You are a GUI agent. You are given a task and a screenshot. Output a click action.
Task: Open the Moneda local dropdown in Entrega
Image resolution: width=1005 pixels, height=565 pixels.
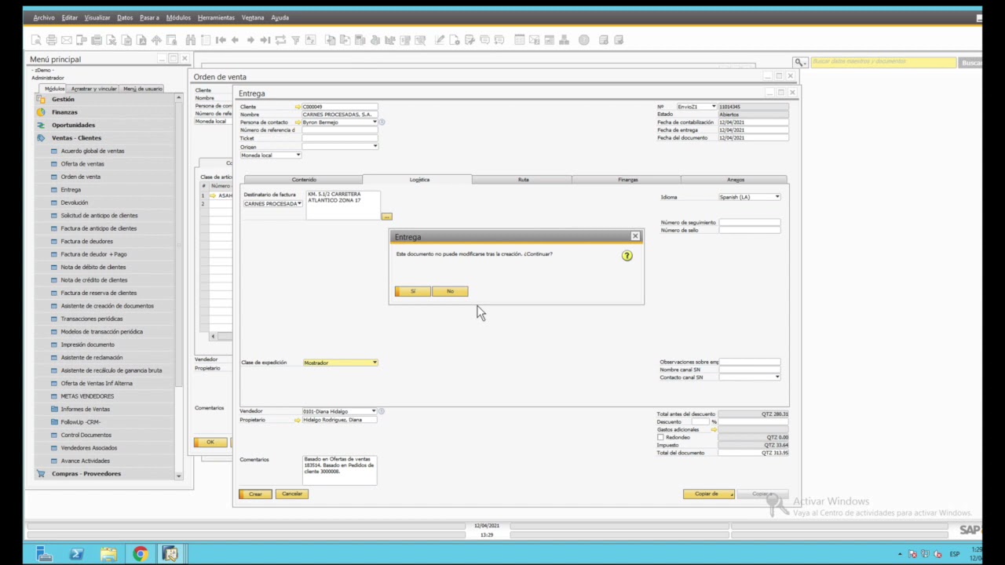tap(298, 155)
